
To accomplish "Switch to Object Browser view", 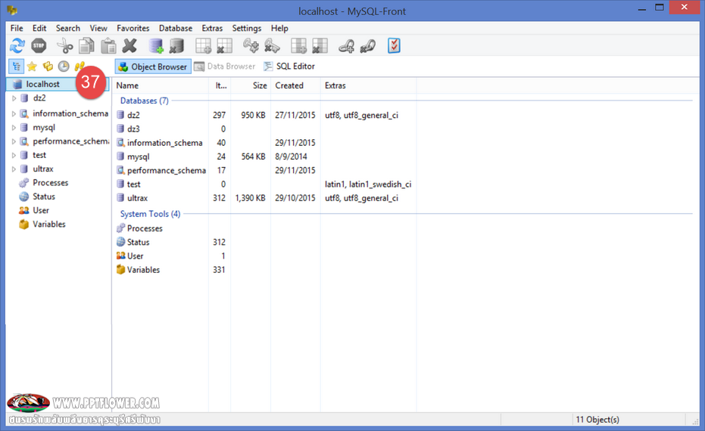I will point(153,67).
